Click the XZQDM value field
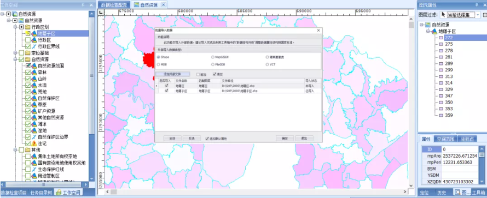 460,182
